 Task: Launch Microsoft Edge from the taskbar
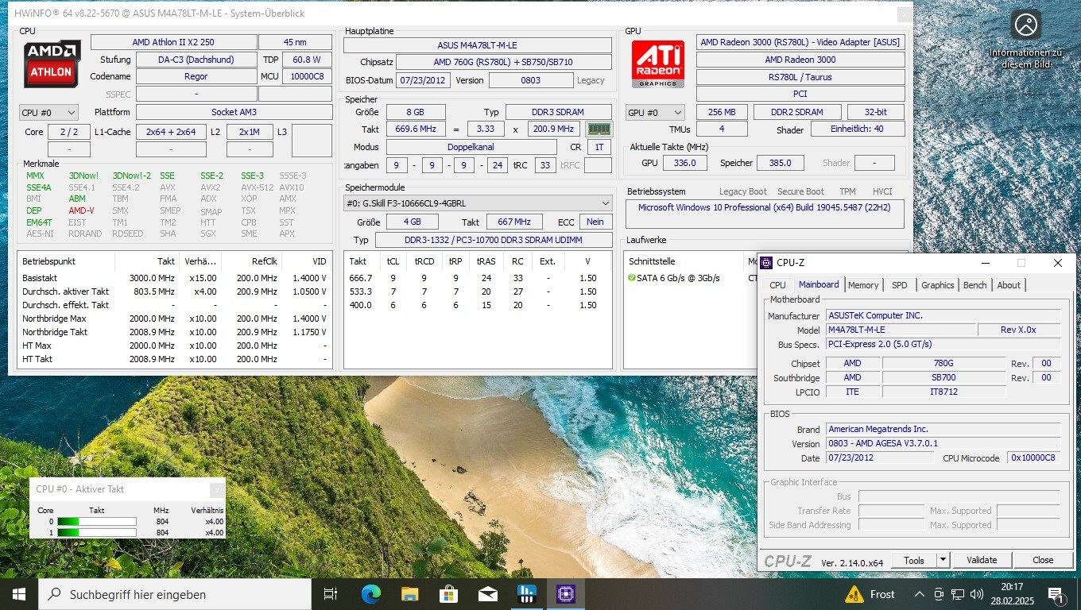pyautogui.click(x=370, y=594)
